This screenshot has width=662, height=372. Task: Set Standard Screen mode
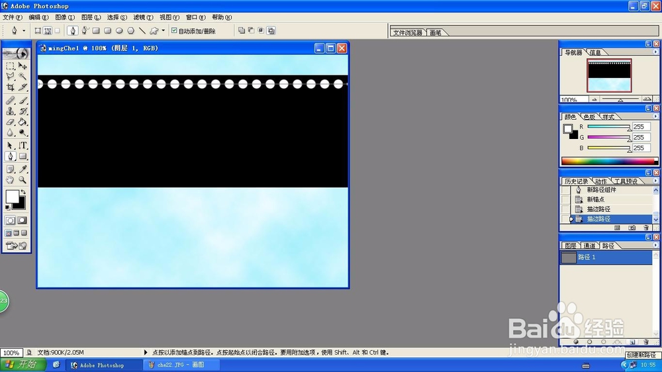[9, 232]
